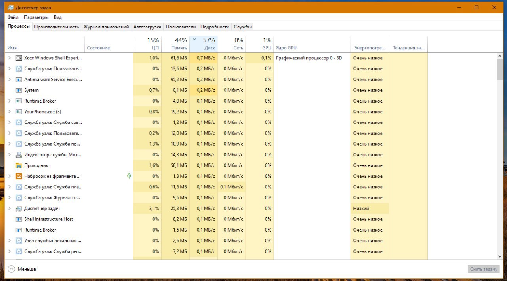Click the Снять задачу button
Image resolution: width=507 pixels, height=281 pixels.
click(483, 269)
